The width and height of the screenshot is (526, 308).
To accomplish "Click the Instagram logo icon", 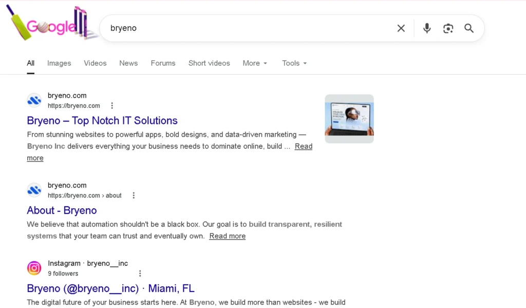I will (34, 268).
